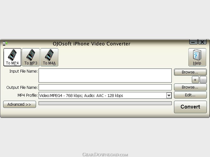Click the app icon in the title bar

click(x=5, y=43)
